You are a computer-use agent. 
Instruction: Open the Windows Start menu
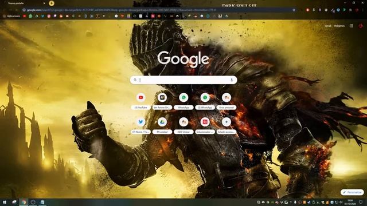point(5,202)
